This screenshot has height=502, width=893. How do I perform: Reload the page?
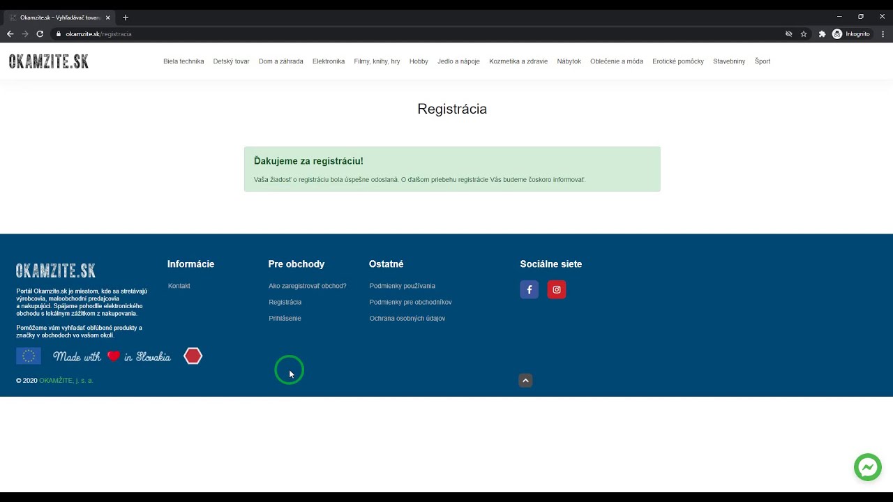[x=40, y=33]
